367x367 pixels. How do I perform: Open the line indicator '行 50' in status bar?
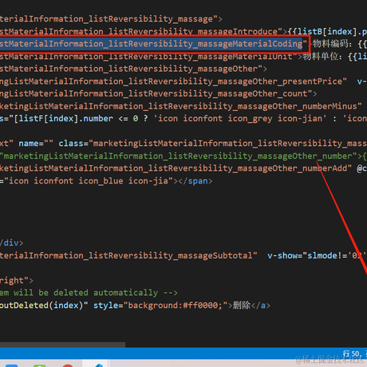(352, 353)
